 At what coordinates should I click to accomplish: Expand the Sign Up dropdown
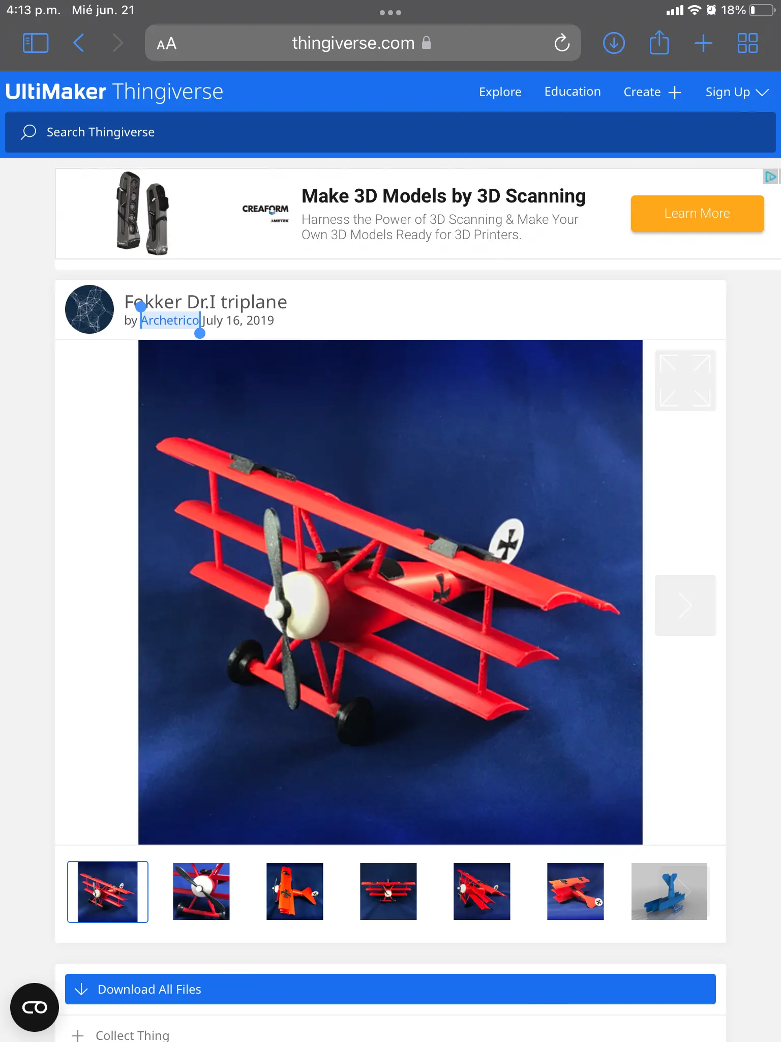pos(736,92)
